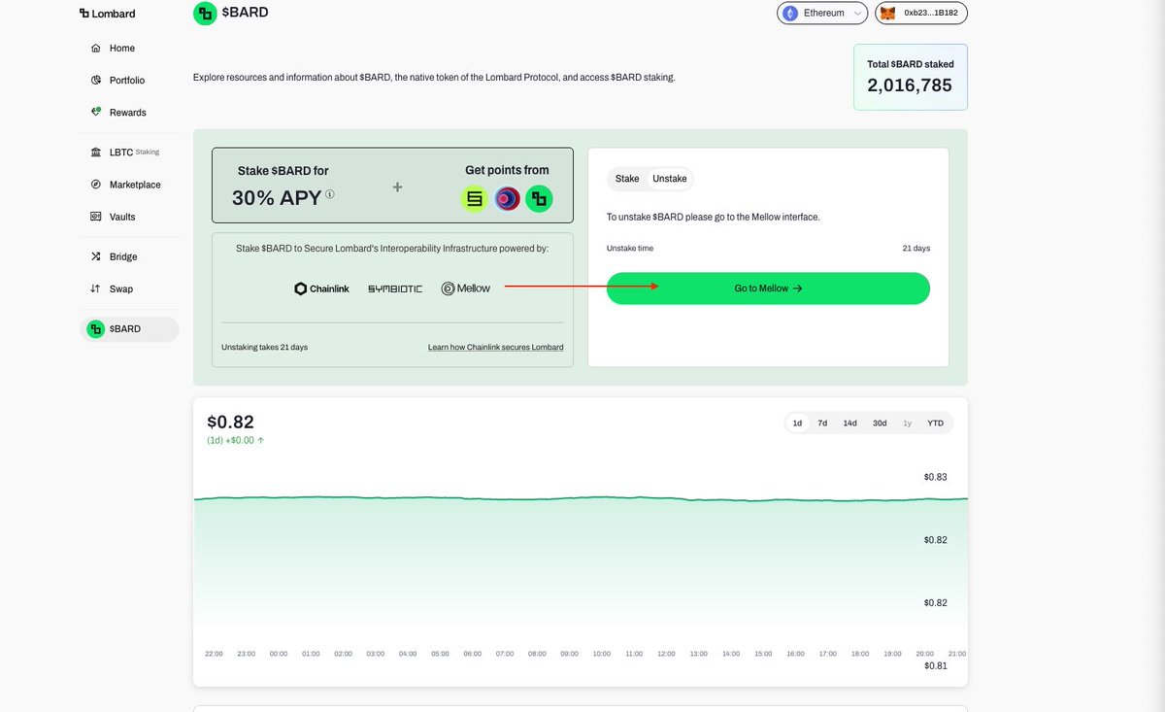Click the Home icon in the sidebar
The width and height of the screenshot is (1165, 712).
[x=95, y=48]
